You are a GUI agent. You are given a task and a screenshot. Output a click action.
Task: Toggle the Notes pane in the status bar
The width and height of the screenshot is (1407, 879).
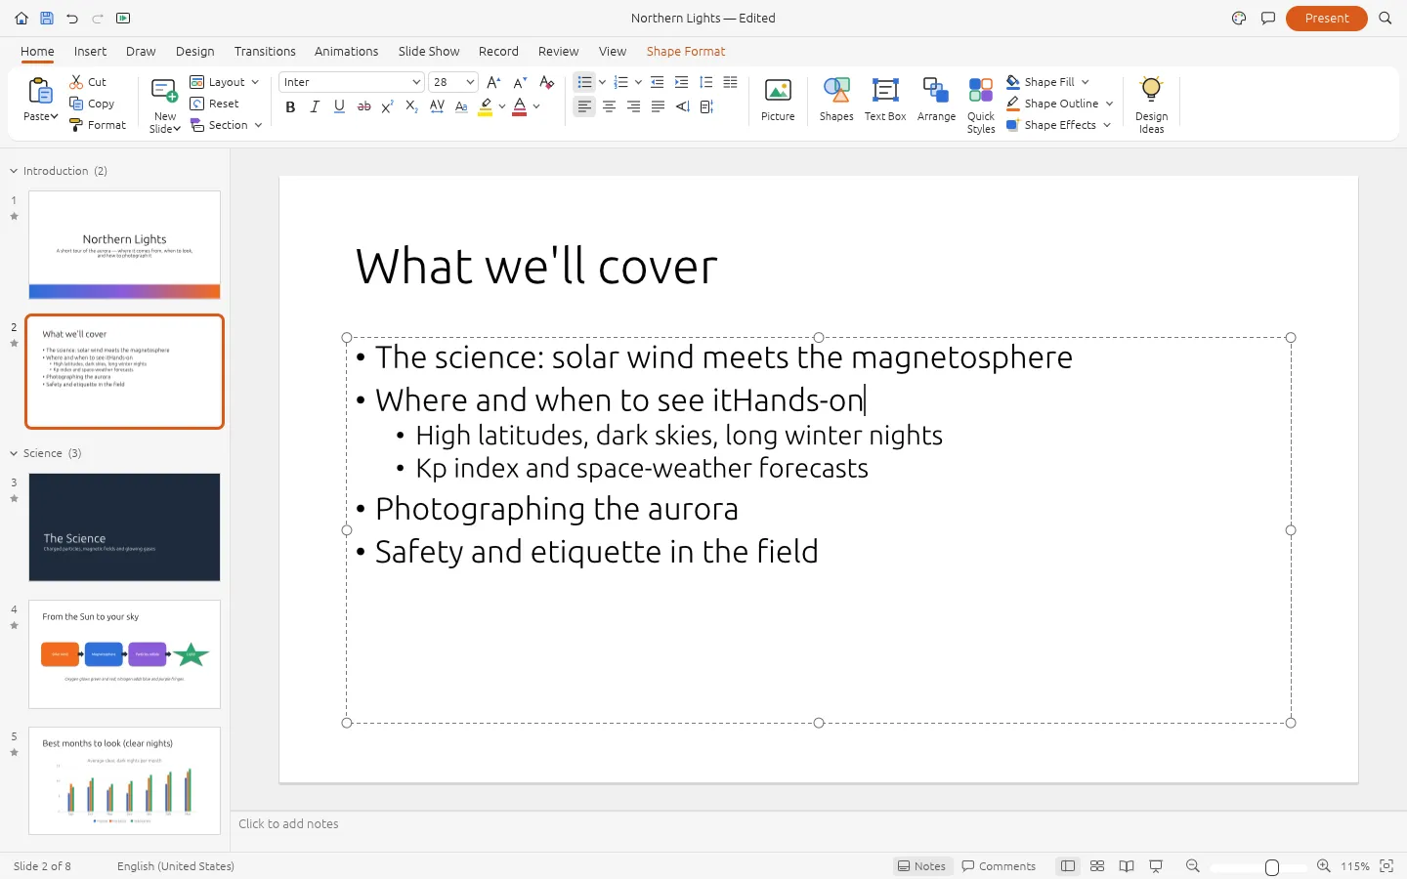(922, 866)
